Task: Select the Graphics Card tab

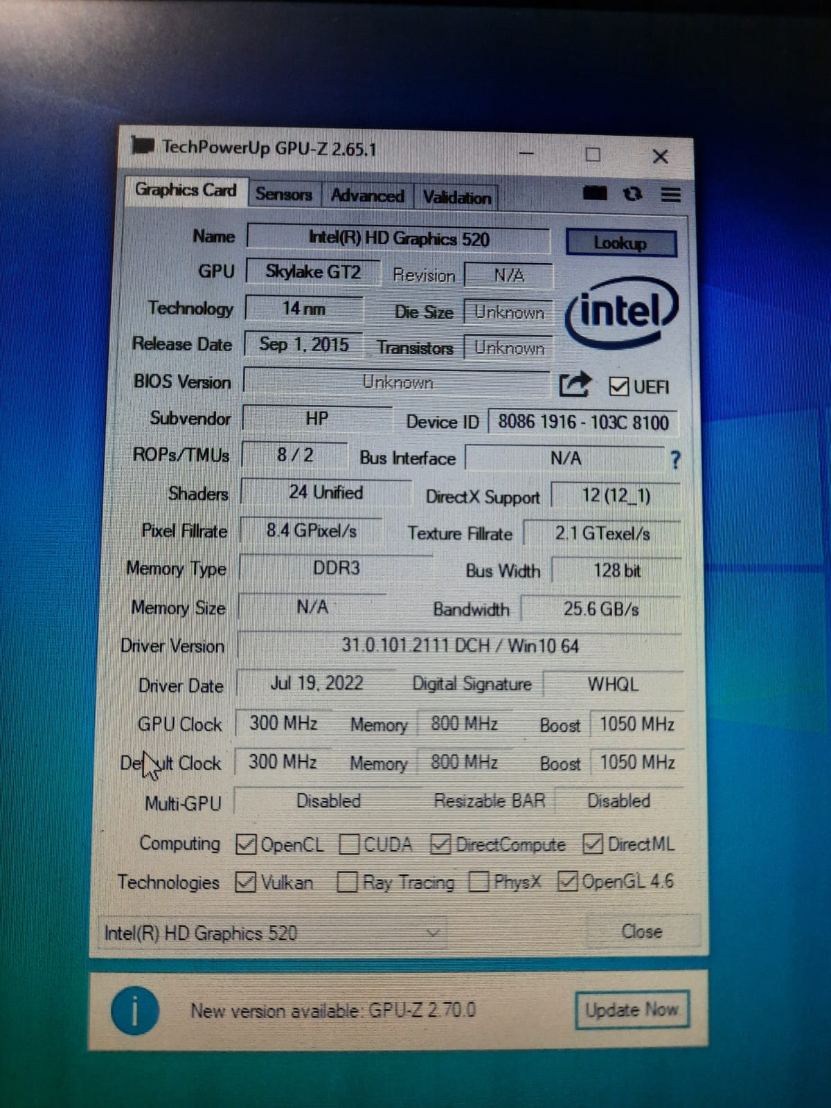Action: 186,190
